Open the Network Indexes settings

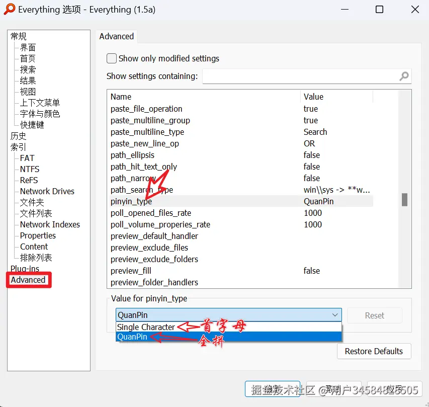tap(50, 224)
